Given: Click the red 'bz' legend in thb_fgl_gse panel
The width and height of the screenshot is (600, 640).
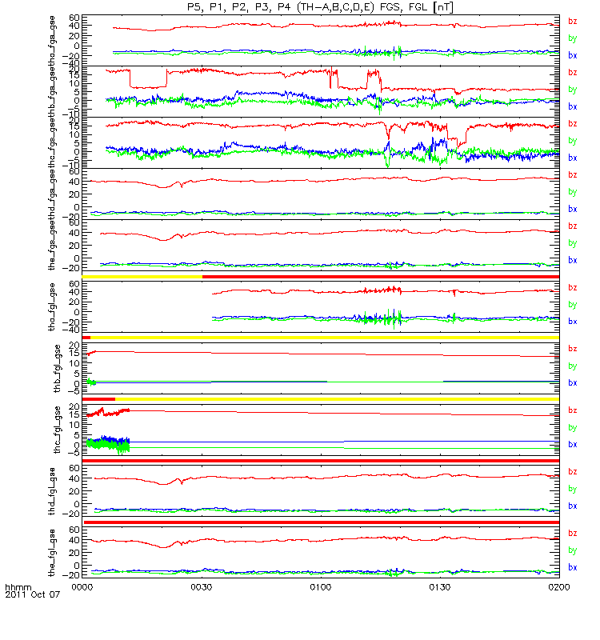Looking at the screenshot, I should [x=573, y=349].
